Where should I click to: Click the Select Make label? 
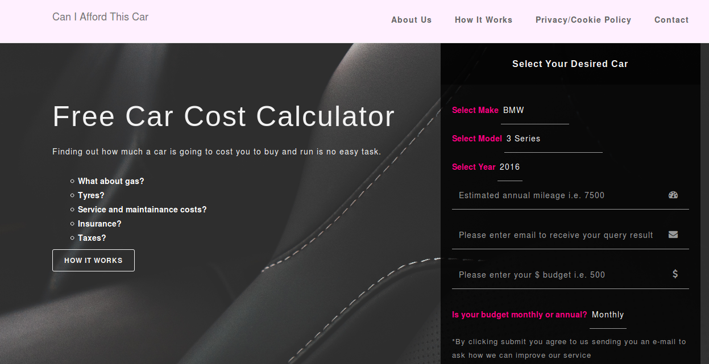tap(475, 110)
